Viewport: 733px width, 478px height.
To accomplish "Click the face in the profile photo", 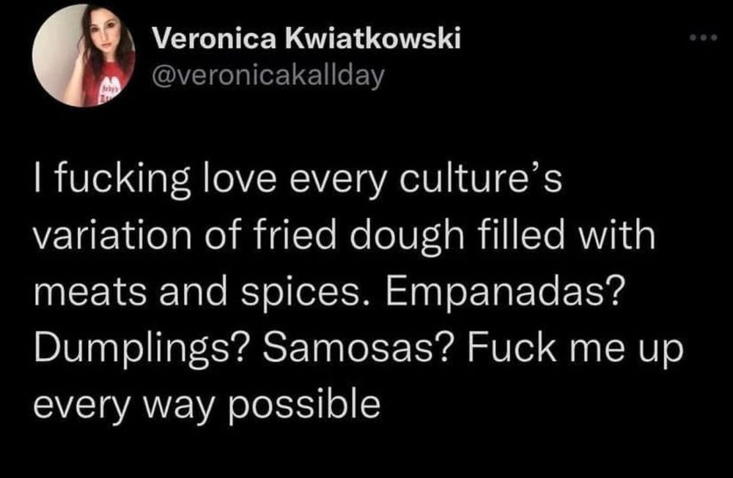I will click(106, 34).
